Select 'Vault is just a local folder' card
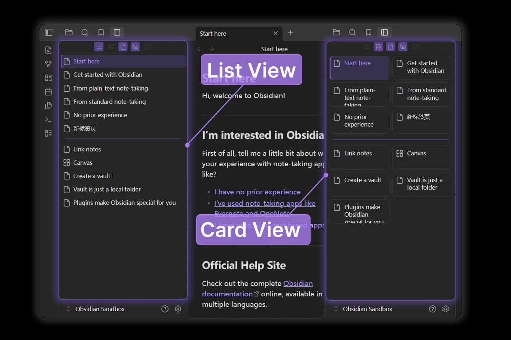This screenshot has width=511, height=340. [x=422, y=185]
